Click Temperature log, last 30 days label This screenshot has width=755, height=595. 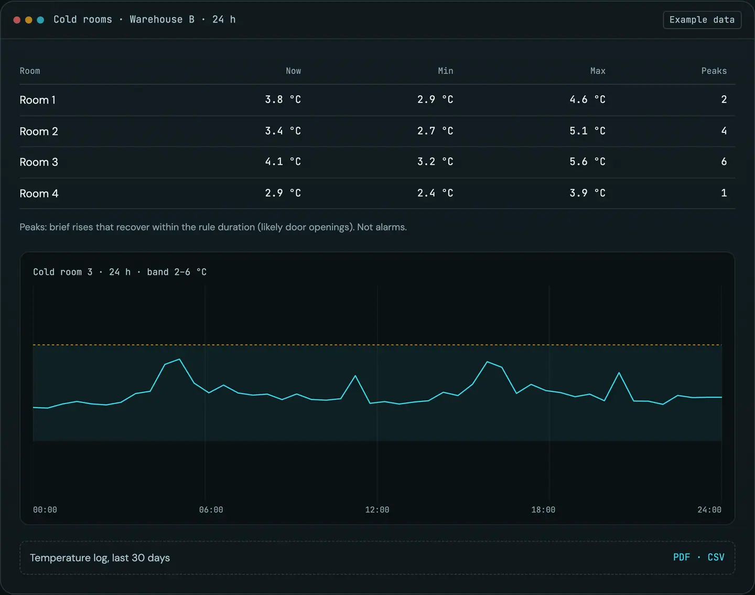100,558
